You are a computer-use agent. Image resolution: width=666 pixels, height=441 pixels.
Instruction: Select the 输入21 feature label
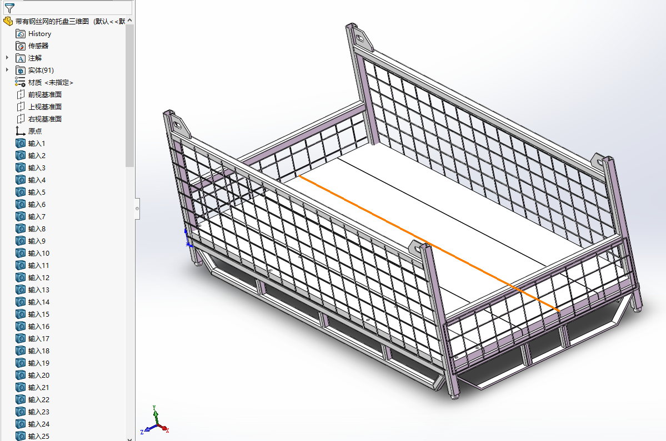click(x=39, y=388)
